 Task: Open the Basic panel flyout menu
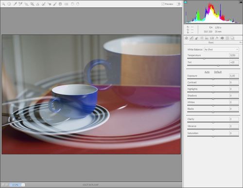[241, 42]
